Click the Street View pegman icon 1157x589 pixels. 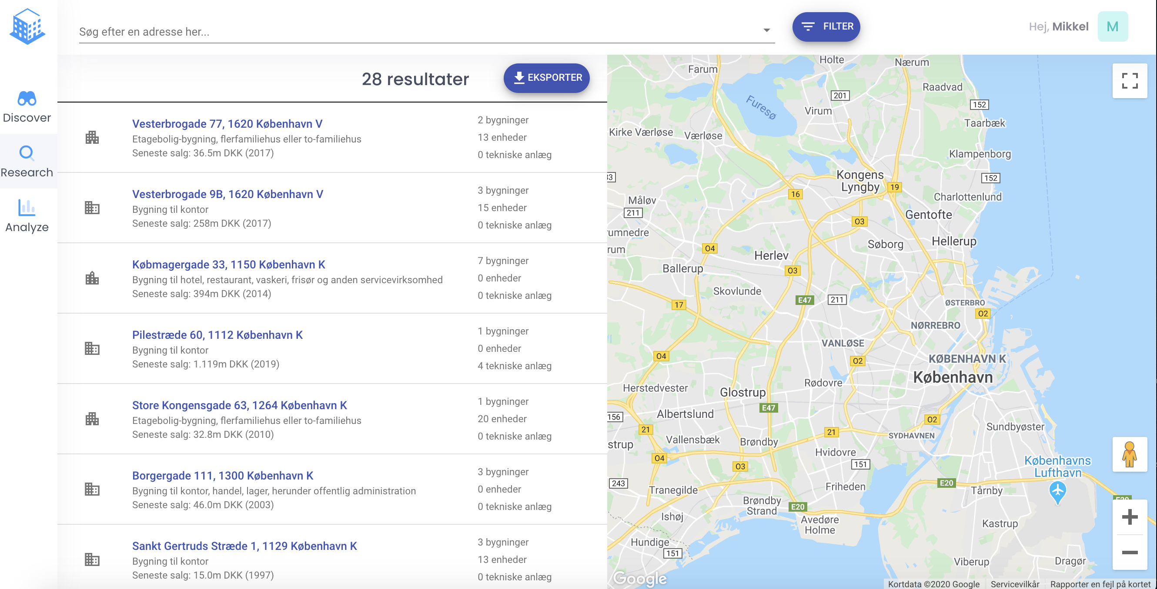coord(1129,454)
